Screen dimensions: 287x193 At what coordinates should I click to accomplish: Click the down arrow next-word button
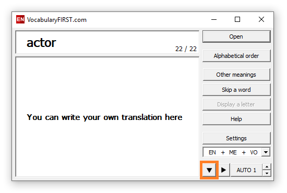(209, 170)
